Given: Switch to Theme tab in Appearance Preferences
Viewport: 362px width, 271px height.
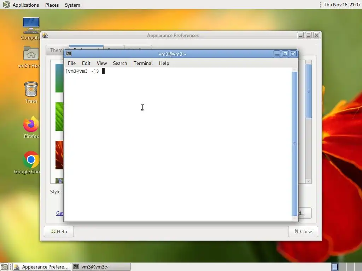Looking at the screenshot, I should (57, 50).
